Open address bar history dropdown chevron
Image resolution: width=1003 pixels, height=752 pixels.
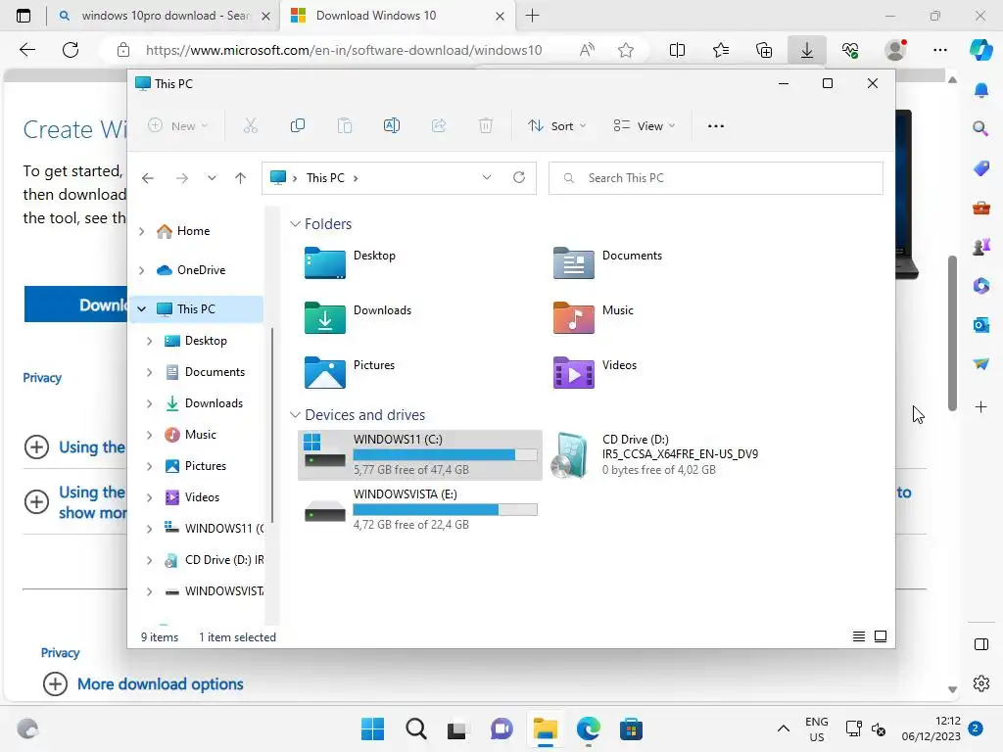click(487, 178)
